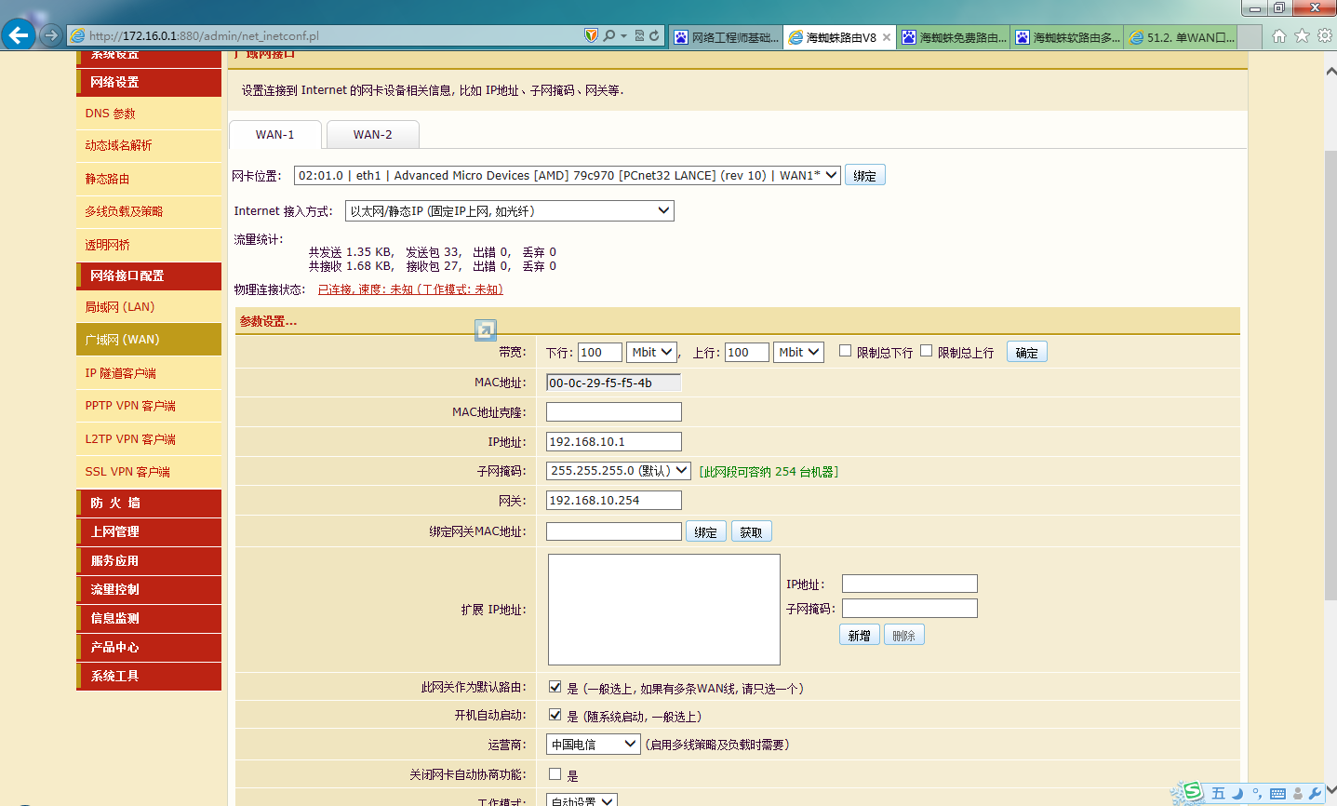Click the MAC地址克隆 input field
The image size is (1337, 806).
(613, 411)
